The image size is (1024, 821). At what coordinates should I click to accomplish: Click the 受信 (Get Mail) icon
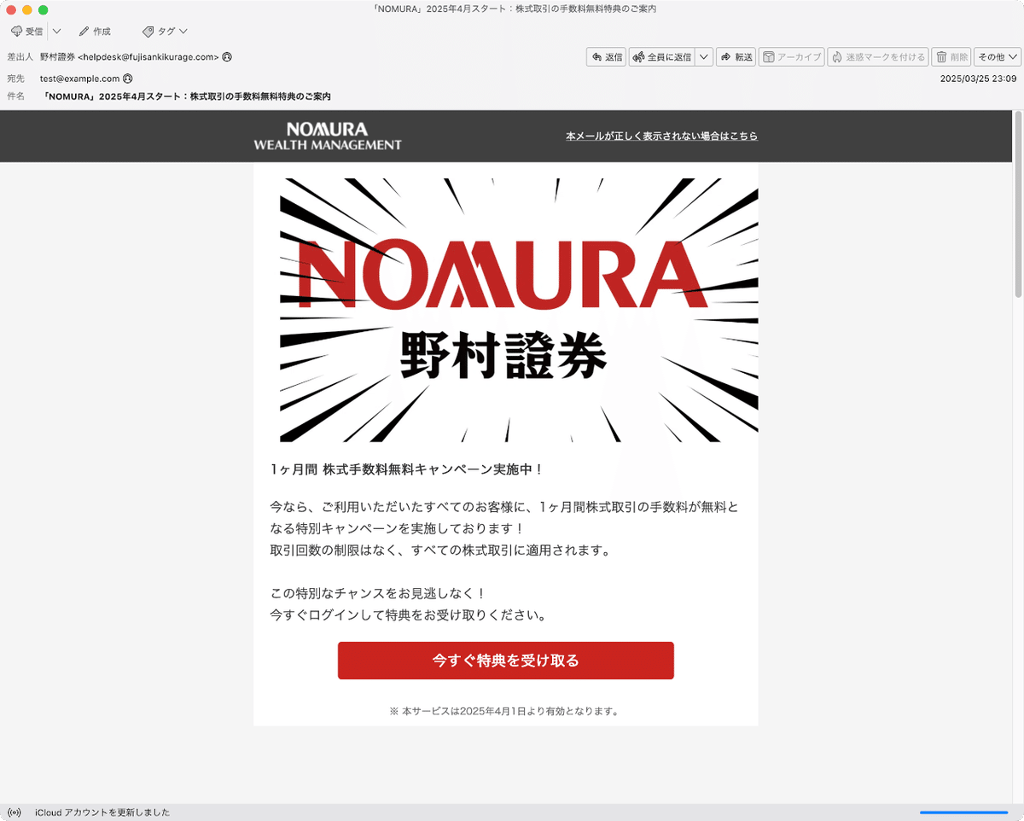point(17,31)
